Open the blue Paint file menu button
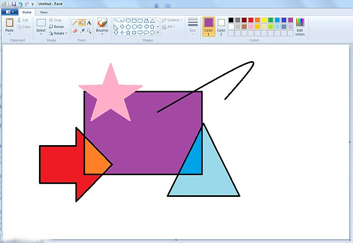This screenshot has width=353, height=243. pyautogui.click(x=9, y=12)
